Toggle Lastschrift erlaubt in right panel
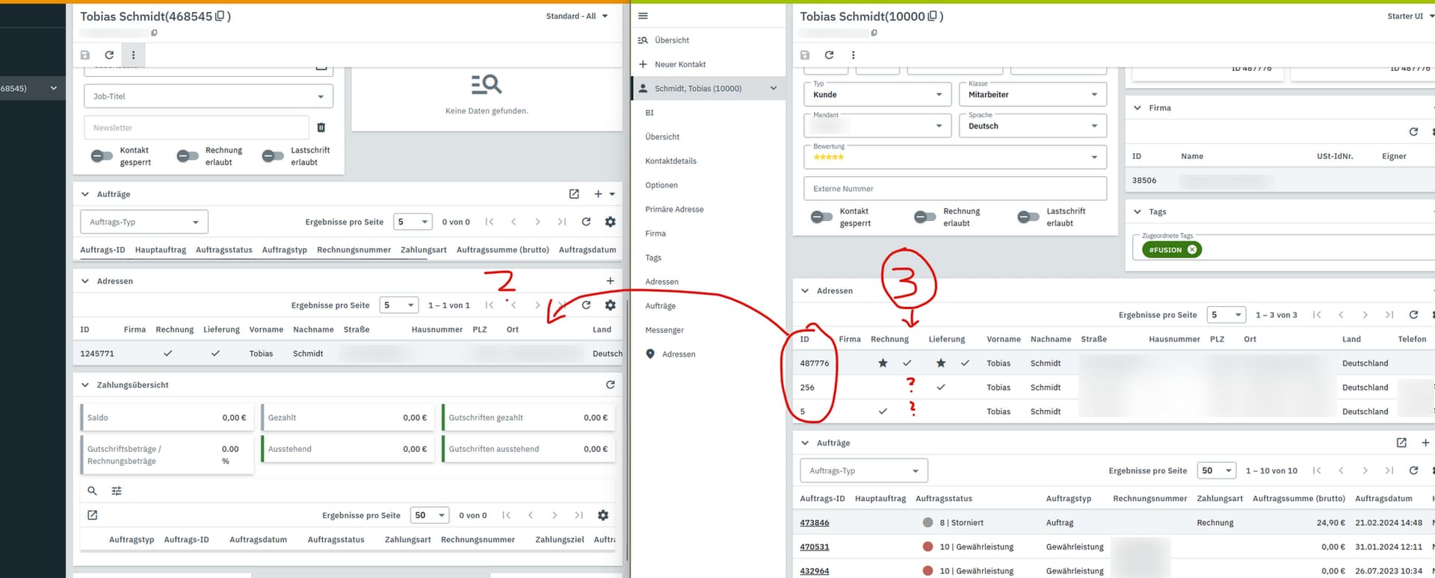 tap(1028, 217)
